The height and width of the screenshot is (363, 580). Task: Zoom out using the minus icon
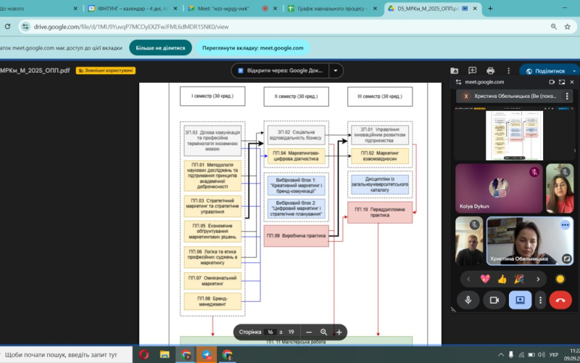pyautogui.click(x=308, y=332)
